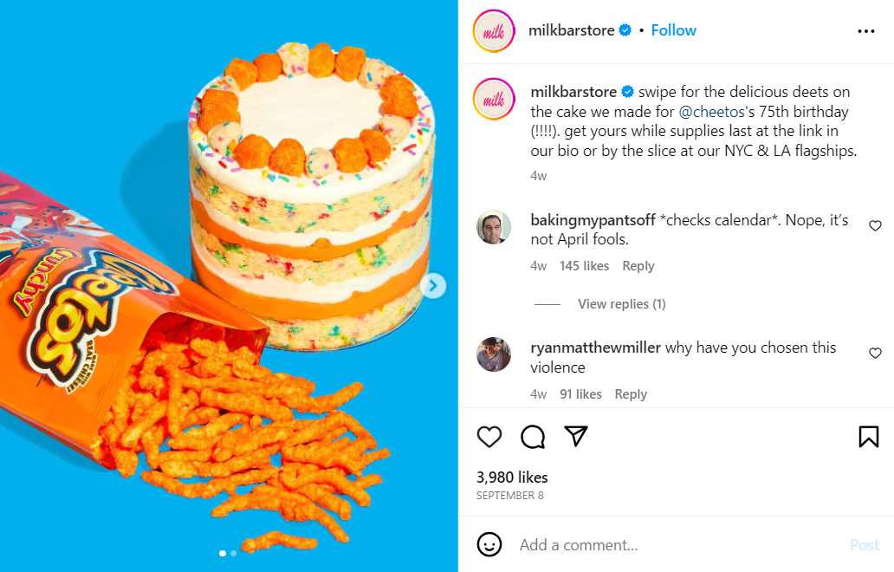The height and width of the screenshot is (572, 894).
Task: Like the post using the heart icon
Action: [489, 437]
